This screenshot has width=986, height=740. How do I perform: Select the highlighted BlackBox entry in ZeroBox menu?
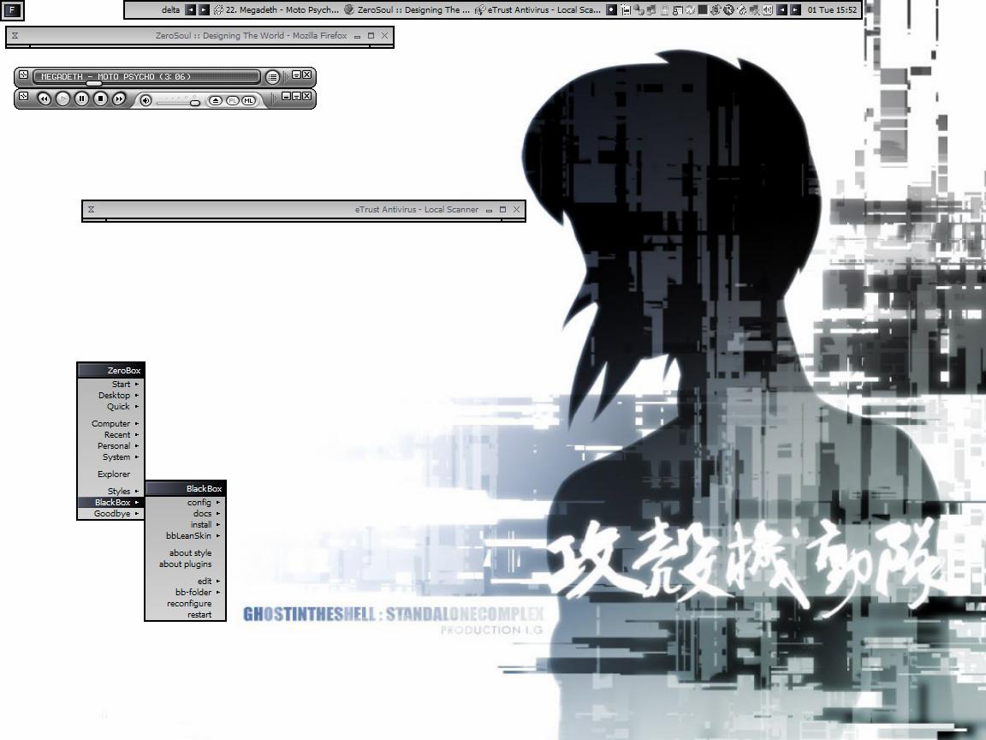pyautogui.click(x=110, y=502)
